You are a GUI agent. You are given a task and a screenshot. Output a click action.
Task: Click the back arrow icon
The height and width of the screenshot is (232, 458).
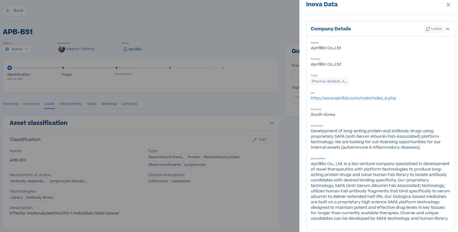[8, 11]
